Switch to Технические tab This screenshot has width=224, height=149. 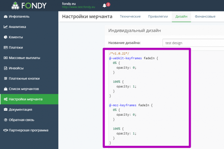pos(130,17)
